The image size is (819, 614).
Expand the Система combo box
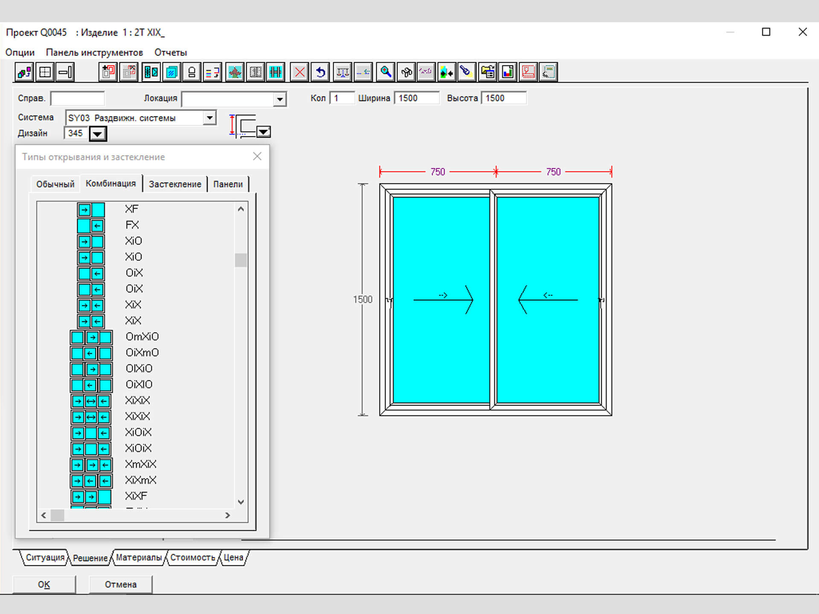click(209, 118)
